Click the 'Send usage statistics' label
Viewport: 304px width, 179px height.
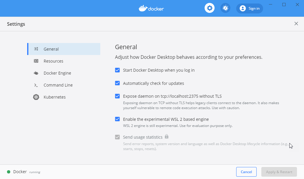pyautogui.click(x=143, y=137)
